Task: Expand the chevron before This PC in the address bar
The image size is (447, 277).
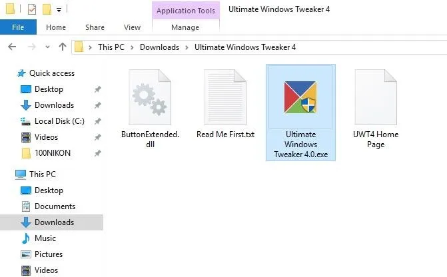Action: click(90, 47)
